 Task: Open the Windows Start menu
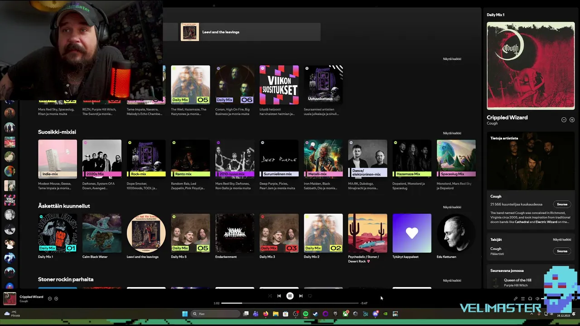(185, 314)
